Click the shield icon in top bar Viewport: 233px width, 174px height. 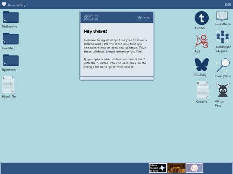[4, 4]
